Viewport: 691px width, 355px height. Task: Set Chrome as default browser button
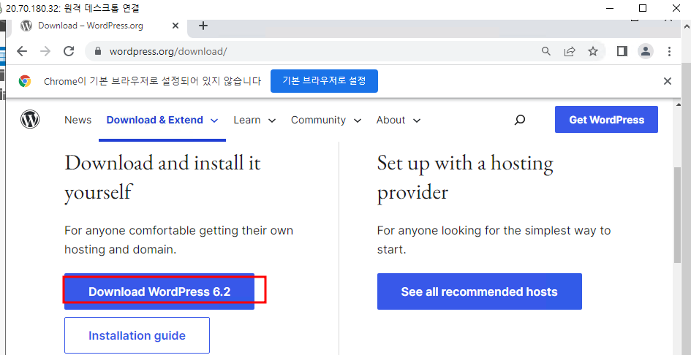[324, 81]
